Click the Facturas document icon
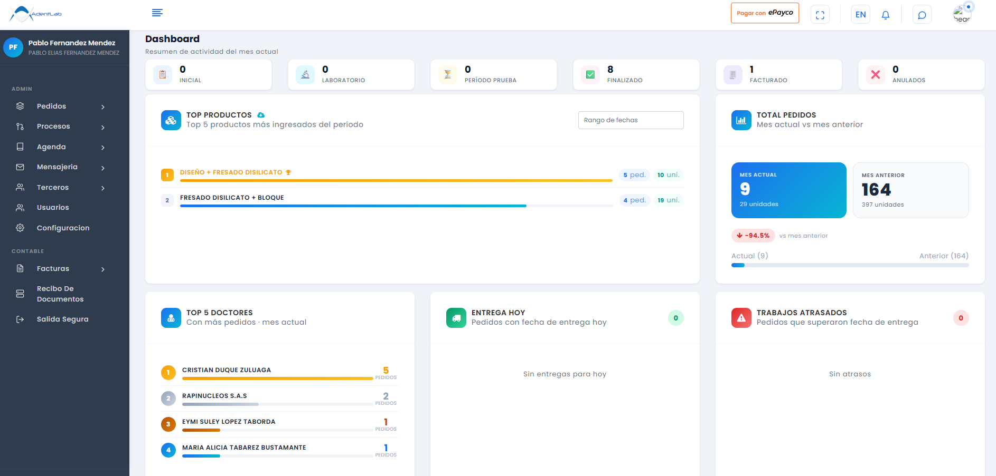 click(x=20, y=268)
